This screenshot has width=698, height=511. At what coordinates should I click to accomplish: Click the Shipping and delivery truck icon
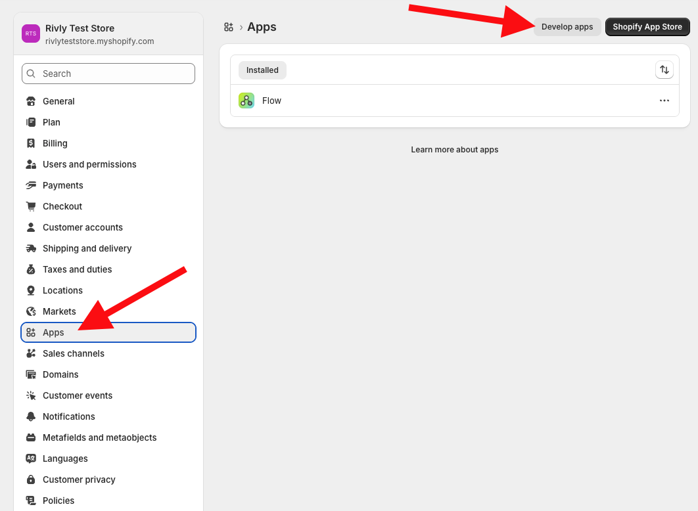tap(31, 248)
